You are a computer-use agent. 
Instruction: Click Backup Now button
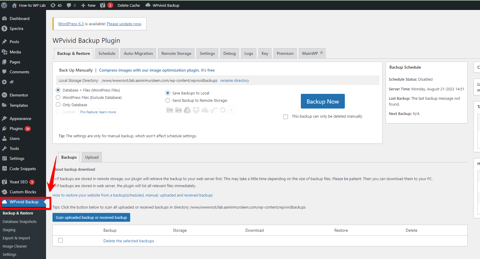click(323, 101)
